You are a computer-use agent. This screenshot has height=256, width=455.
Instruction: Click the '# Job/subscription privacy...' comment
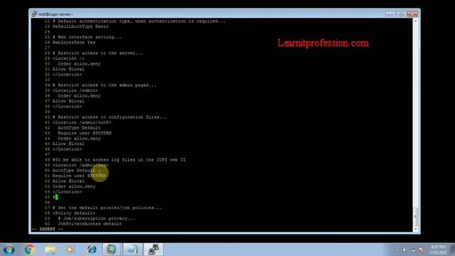(97, 218)
